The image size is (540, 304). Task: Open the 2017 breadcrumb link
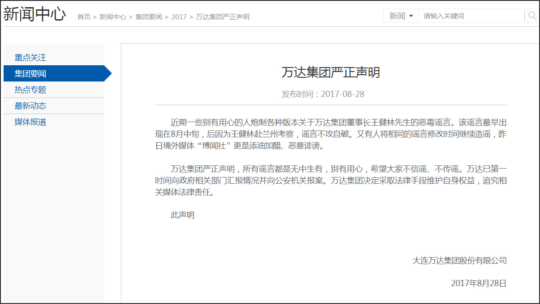tap(179, 17)
